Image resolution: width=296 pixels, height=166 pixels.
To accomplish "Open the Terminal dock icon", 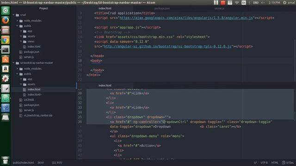I will pyautogui.click(x=5, y=50).
